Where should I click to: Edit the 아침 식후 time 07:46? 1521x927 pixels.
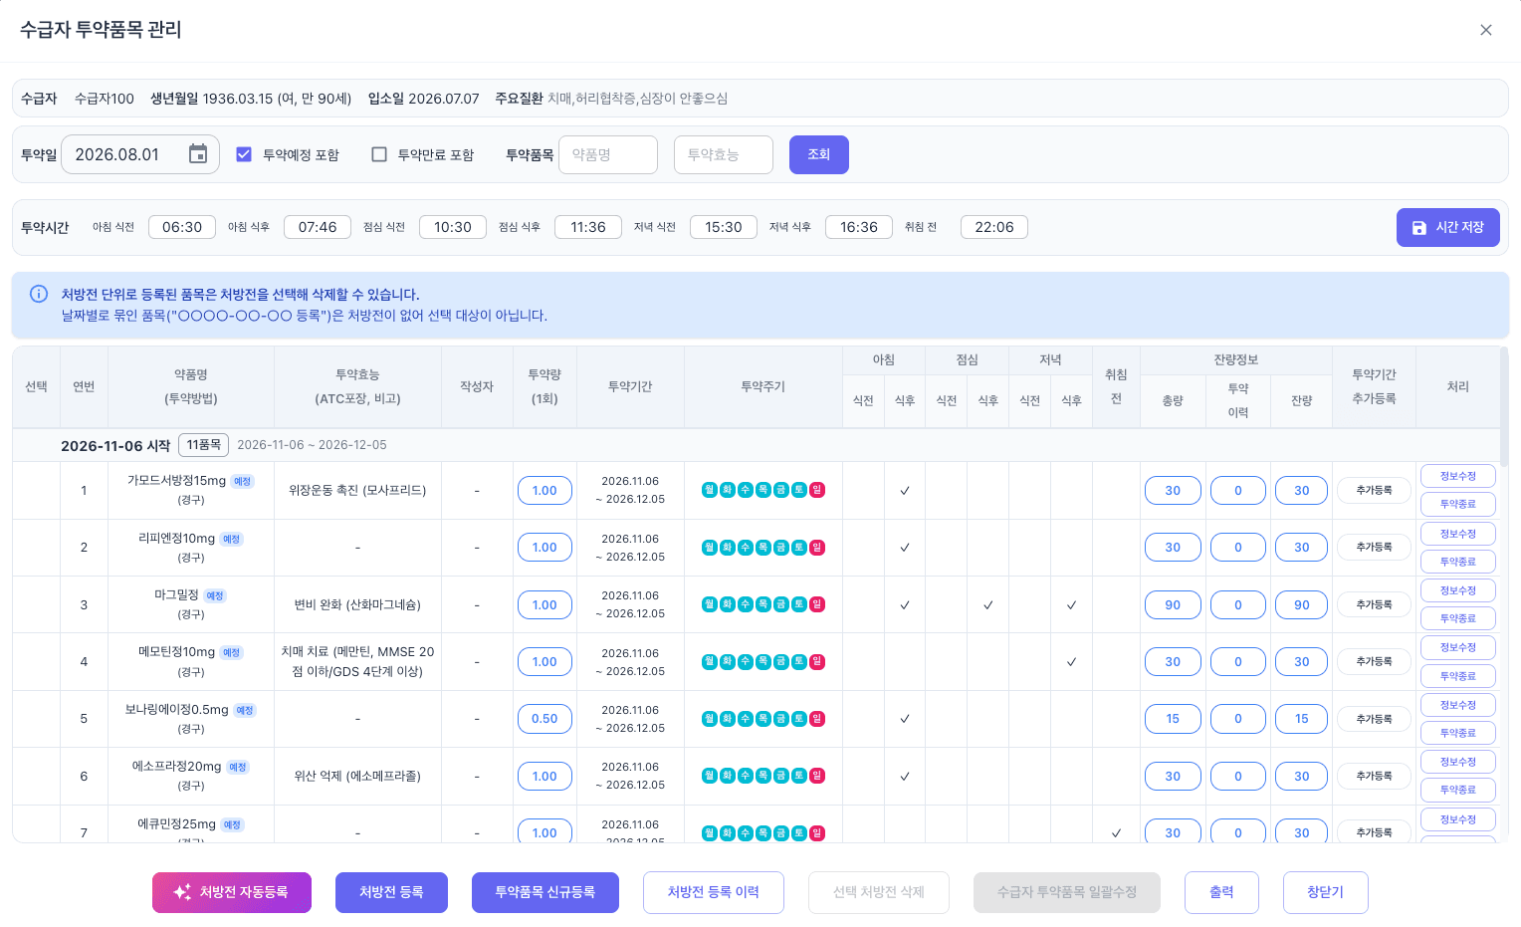tap(318, 227)
